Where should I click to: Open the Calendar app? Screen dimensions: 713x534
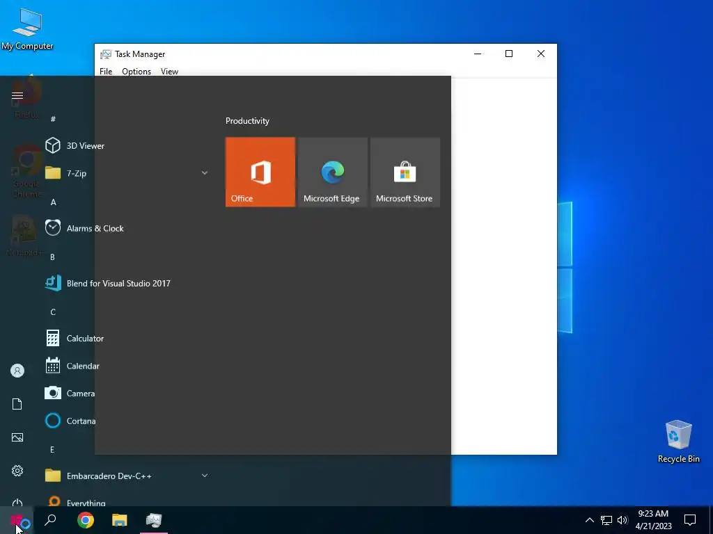tap(127, 366)
